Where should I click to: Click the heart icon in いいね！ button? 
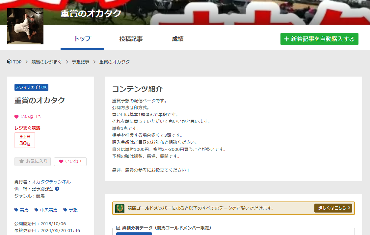click(61, 161)
